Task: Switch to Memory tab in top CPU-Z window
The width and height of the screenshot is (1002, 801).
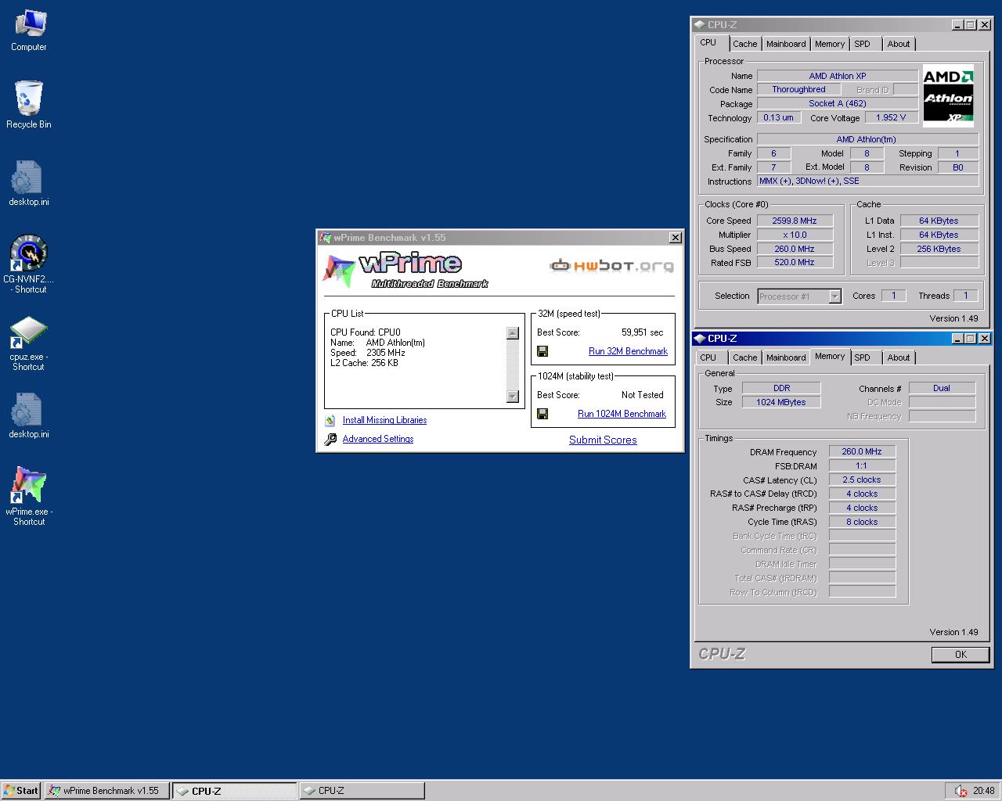Action: 829,45
